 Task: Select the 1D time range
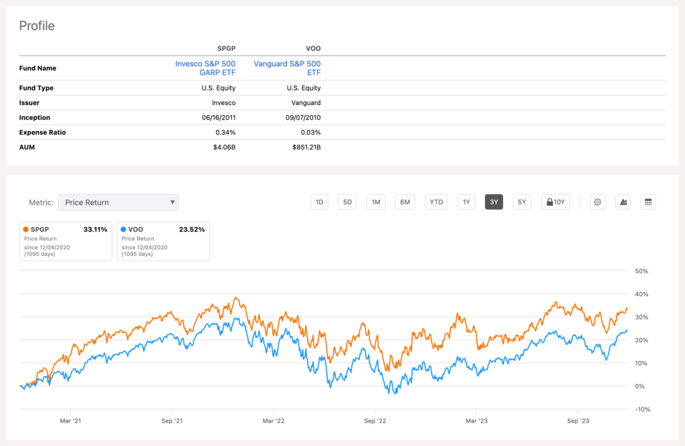319,202
